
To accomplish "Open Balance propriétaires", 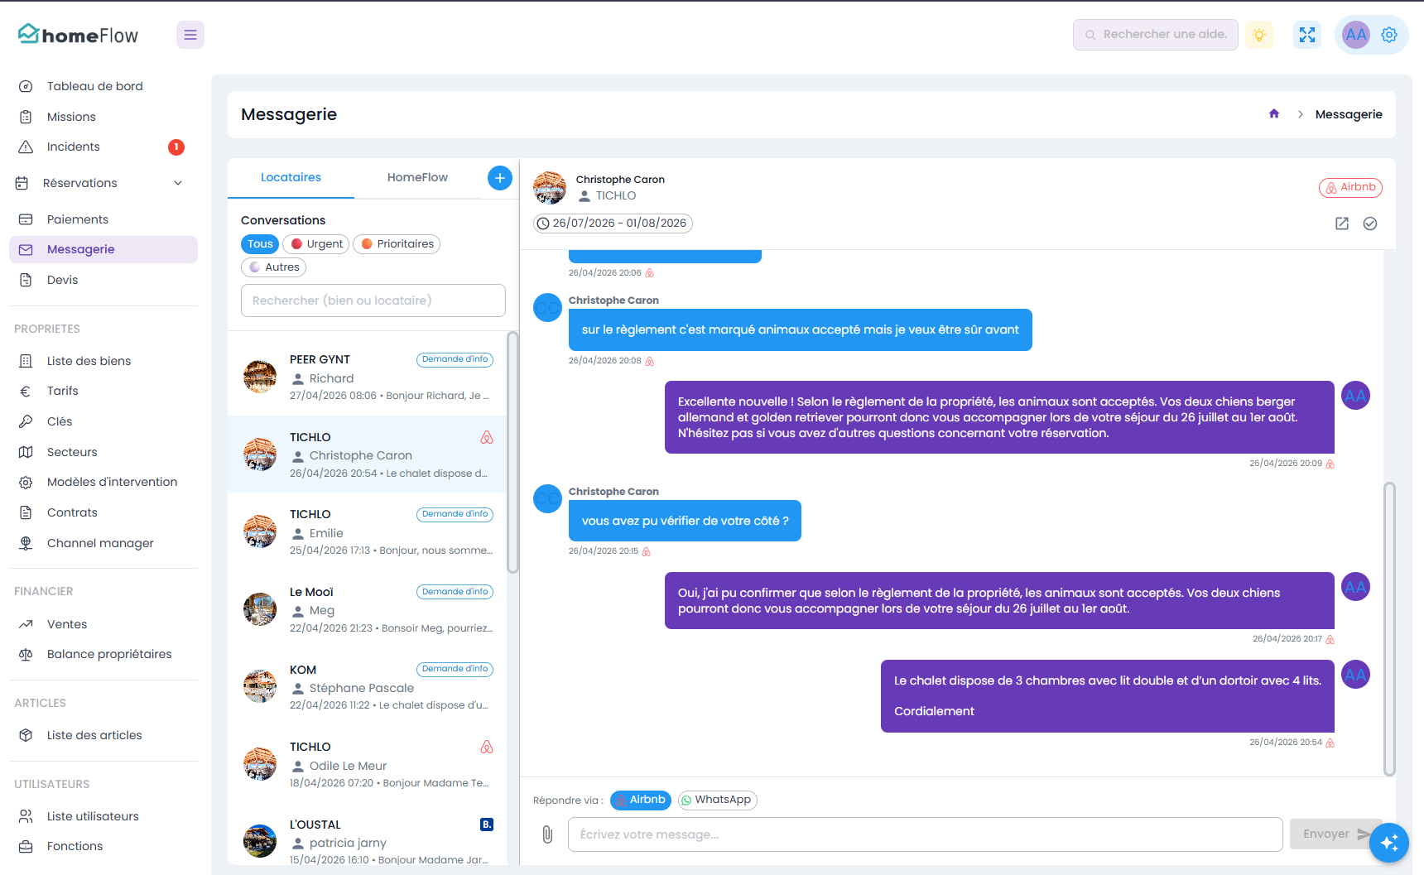I will (x=103, y=654).
